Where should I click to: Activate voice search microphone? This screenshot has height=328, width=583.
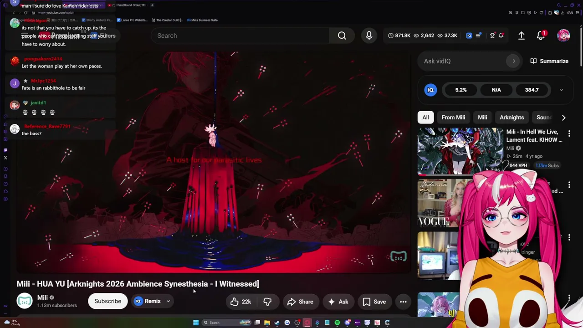[x=369, y=36]
